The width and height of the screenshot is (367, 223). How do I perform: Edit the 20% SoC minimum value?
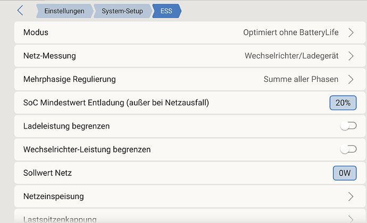click(x=343, y=103)
